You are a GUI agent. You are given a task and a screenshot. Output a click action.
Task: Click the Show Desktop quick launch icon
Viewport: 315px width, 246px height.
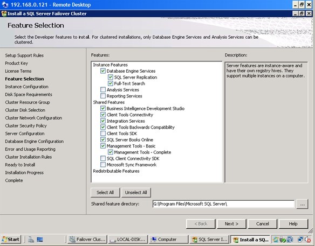(x=40, y=240)
